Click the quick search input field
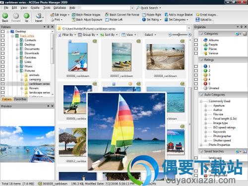 (106, 8)
